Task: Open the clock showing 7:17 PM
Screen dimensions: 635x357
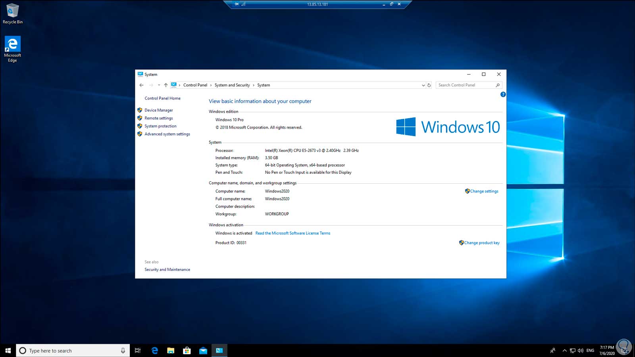Action: coord(607,351)
